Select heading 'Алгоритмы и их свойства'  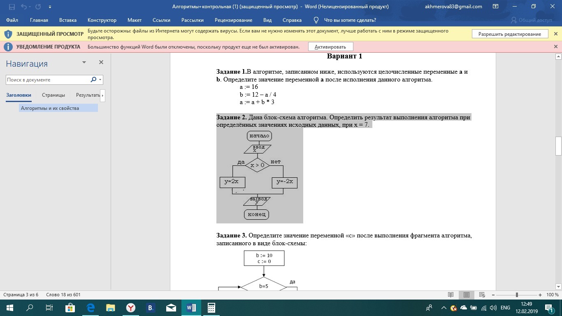[x=58, y=108]
